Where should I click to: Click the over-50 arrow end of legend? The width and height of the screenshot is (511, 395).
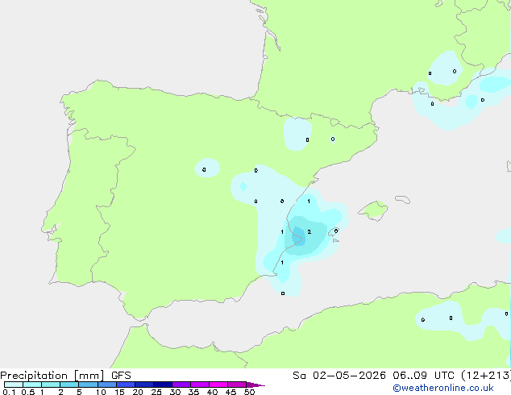point(255,385)
